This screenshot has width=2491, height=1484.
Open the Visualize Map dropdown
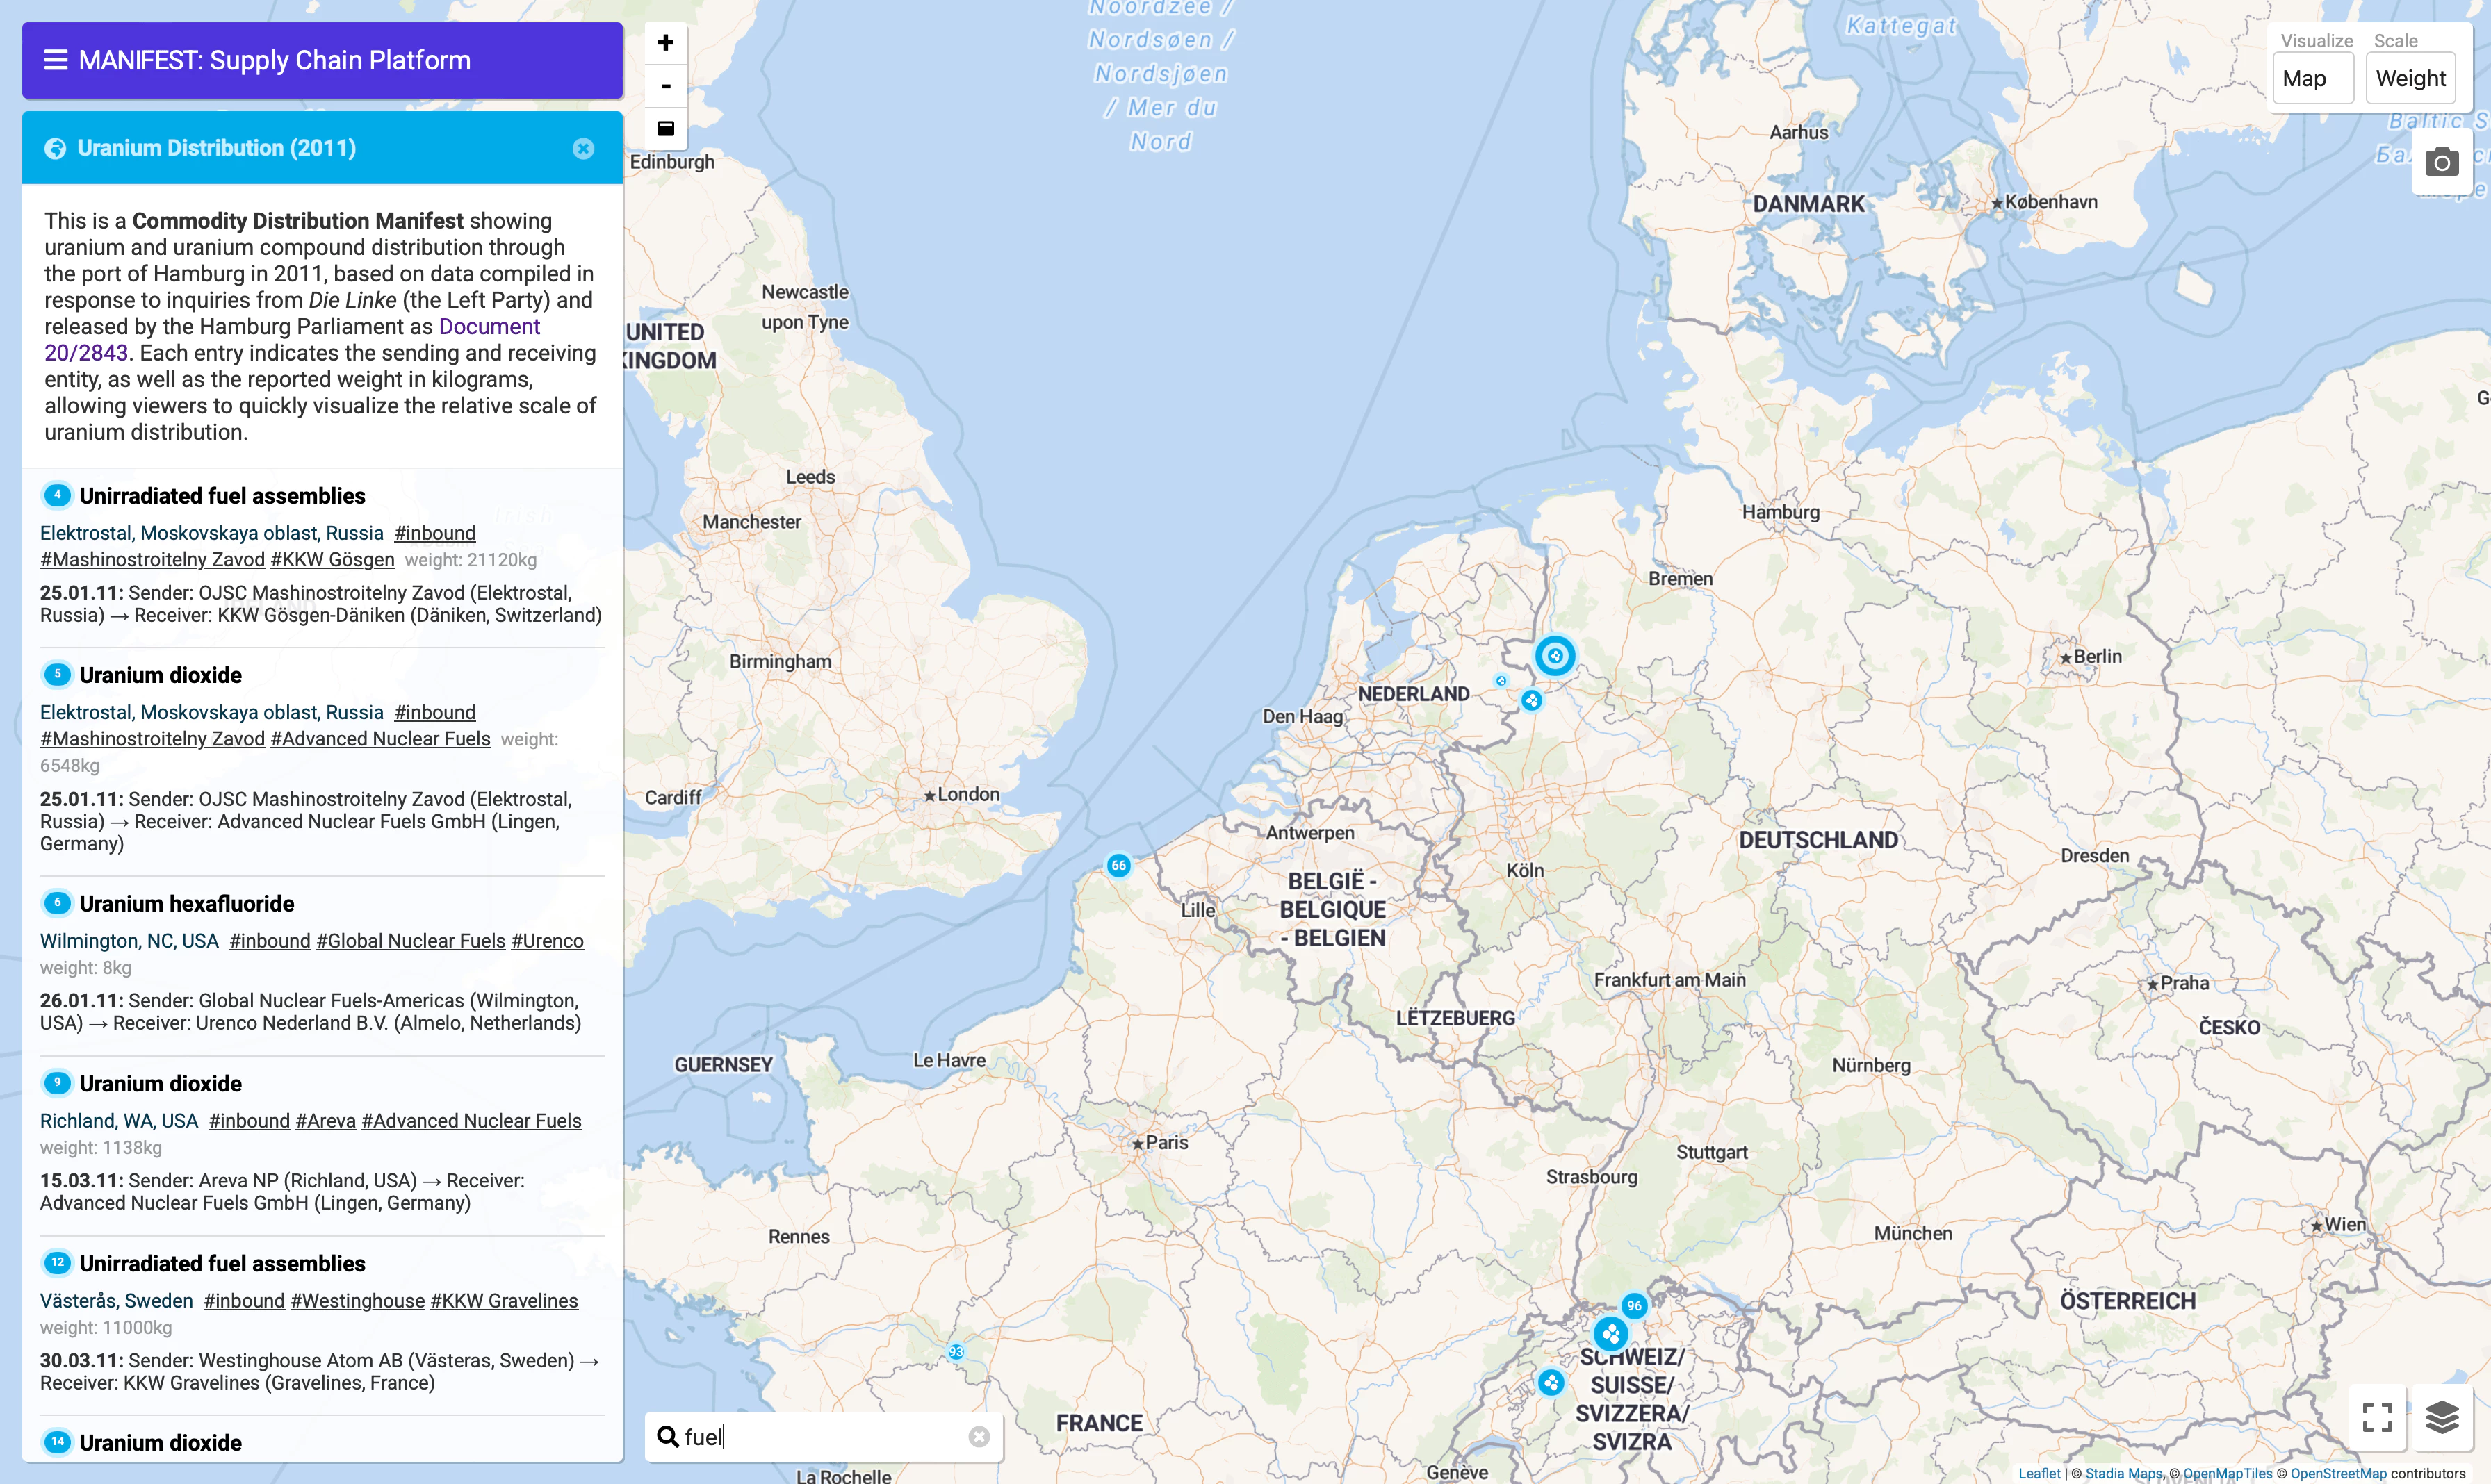coord(2313,78)
